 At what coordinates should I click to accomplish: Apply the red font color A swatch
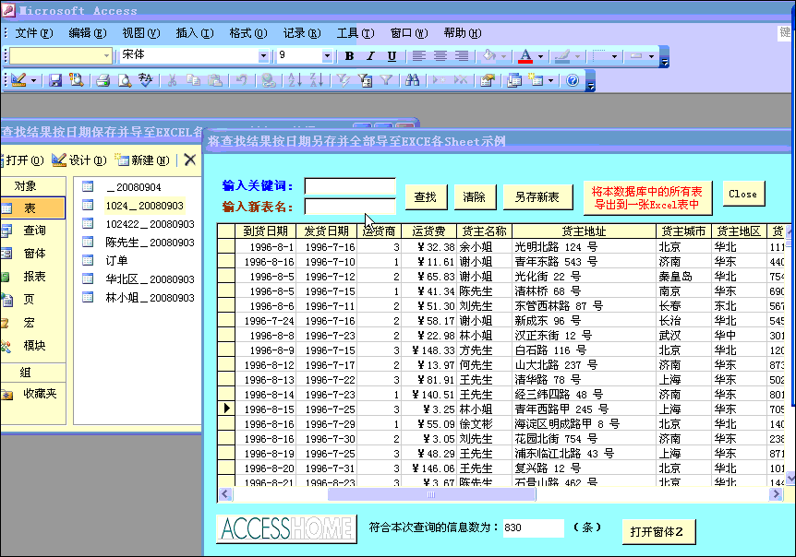point(525,55)
